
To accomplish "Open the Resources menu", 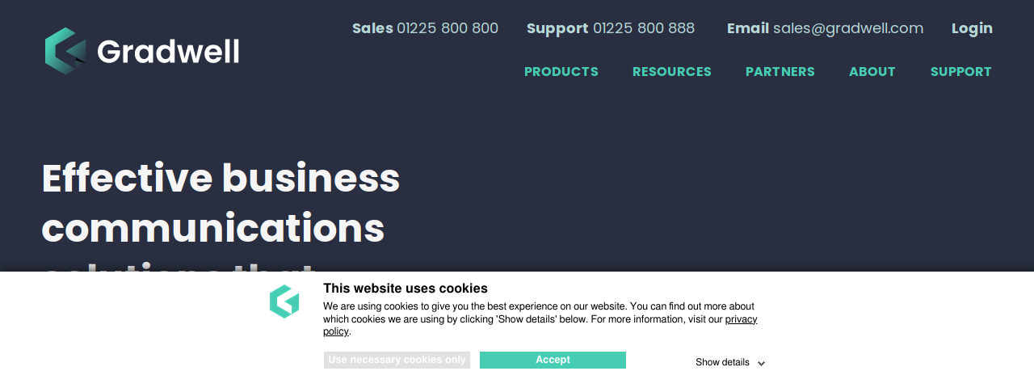I will (672, 71).
